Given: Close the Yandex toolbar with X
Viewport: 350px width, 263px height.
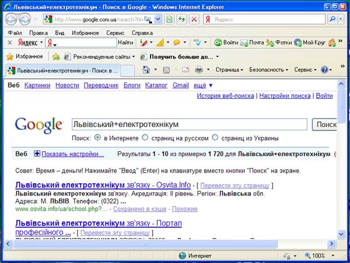Looking at the screenshot, I should 10,42.
